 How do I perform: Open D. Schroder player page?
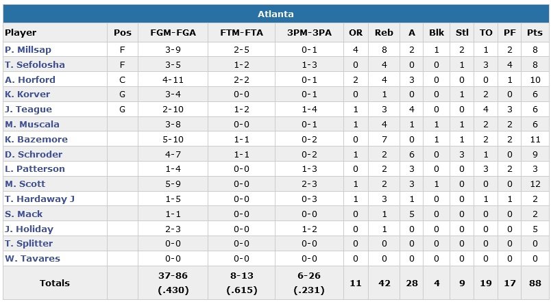coord(34,154)
